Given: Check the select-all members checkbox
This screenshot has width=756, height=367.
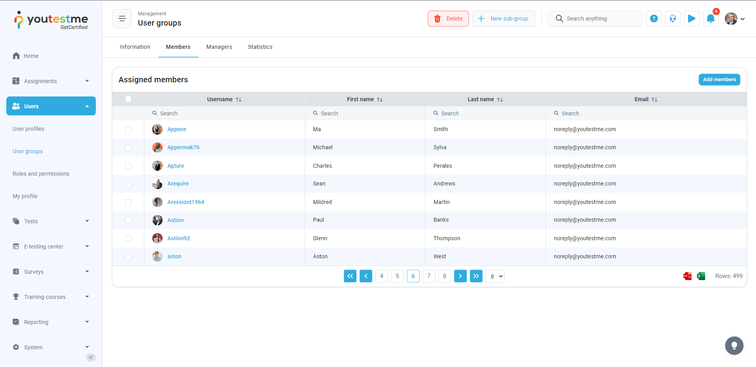Looking at the screenshot, I should (128, 99).
